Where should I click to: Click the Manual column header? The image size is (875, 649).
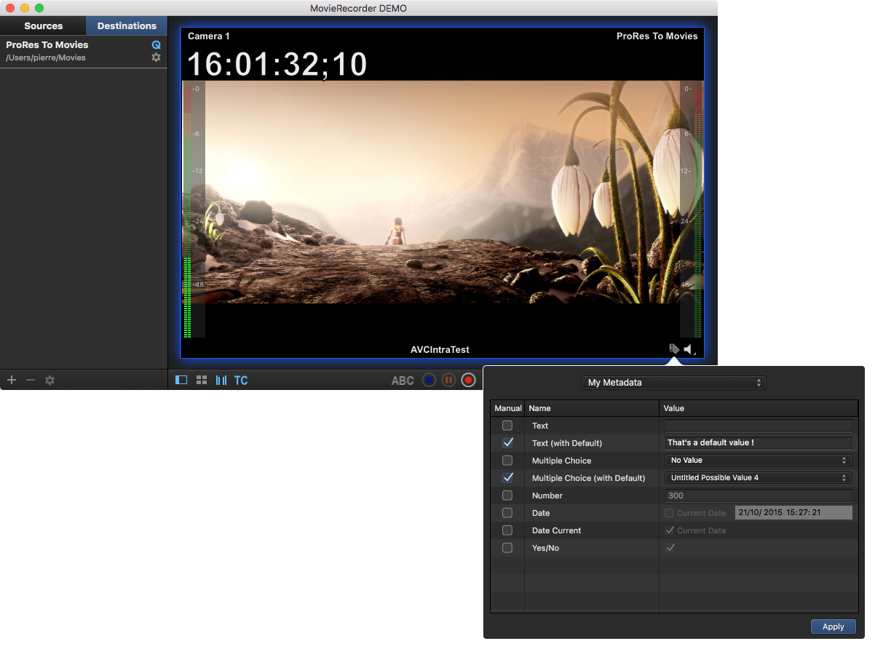(x=507, y=408)
